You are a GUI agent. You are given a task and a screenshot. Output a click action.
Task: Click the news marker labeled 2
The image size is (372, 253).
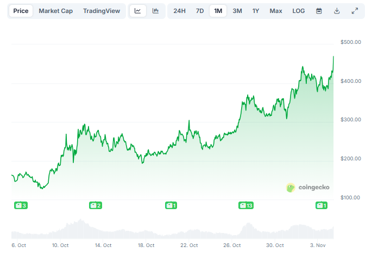[96, 205]
